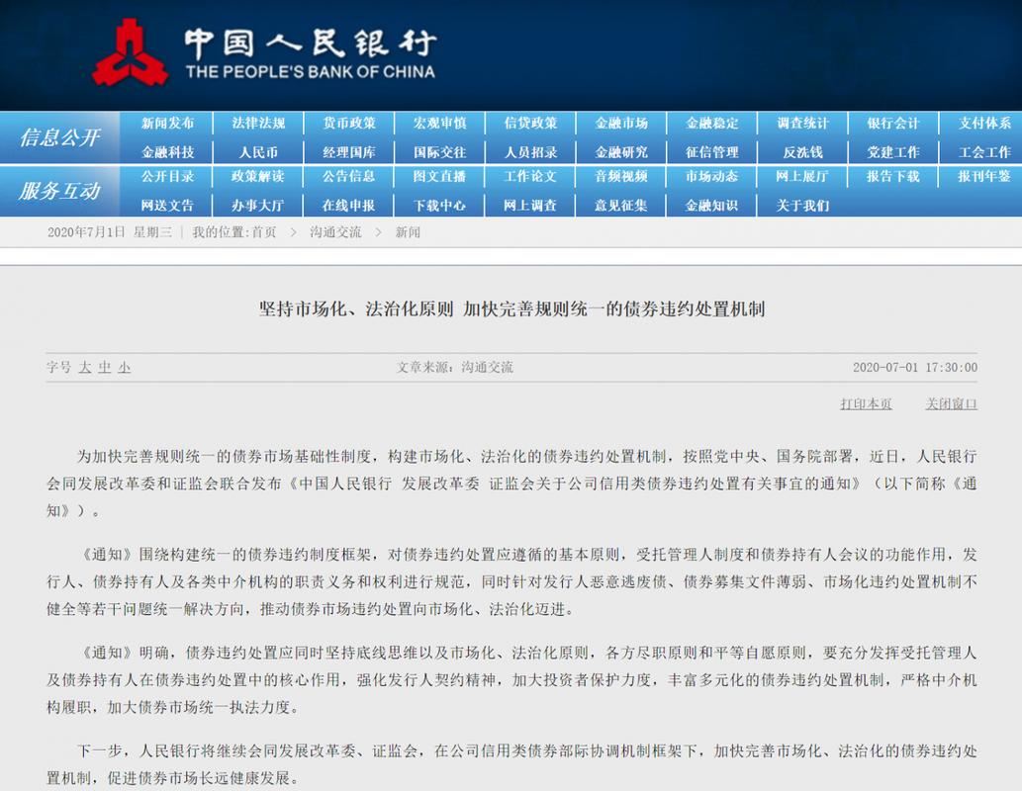Open the 下载中心 download center

[438, 206]
